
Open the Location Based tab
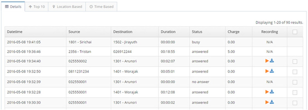(x=67, y=7)
